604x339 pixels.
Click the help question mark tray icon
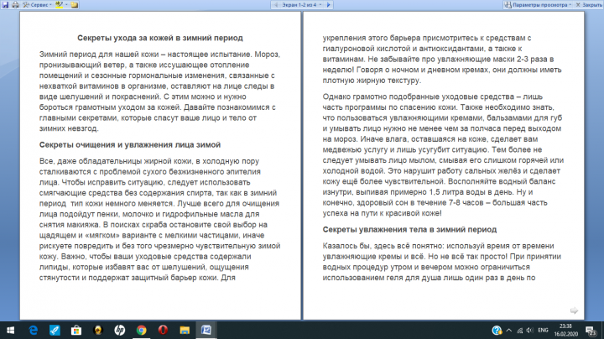(497, 330)
